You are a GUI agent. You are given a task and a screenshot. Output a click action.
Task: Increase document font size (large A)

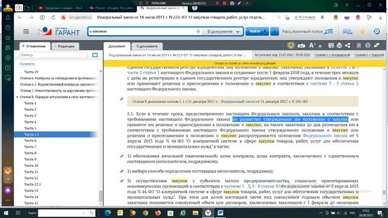pos(312,45)
